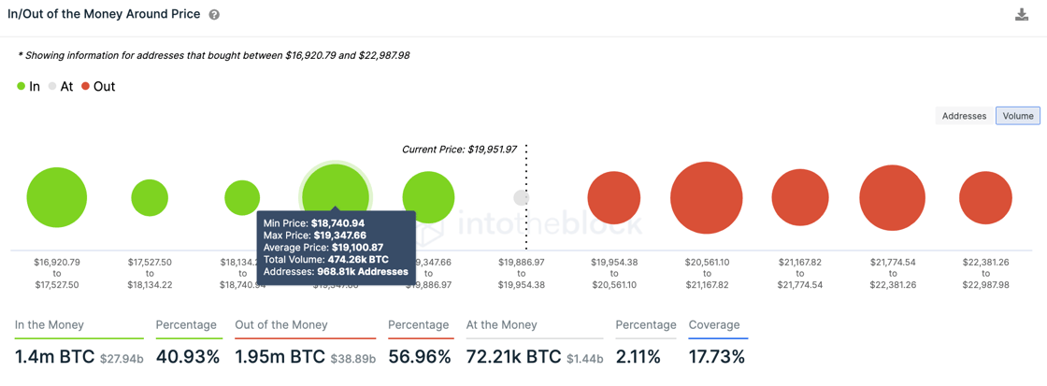Switch to the Addresses view
The width and height of the screenshot is (1047, 386).
coord(964,116)
